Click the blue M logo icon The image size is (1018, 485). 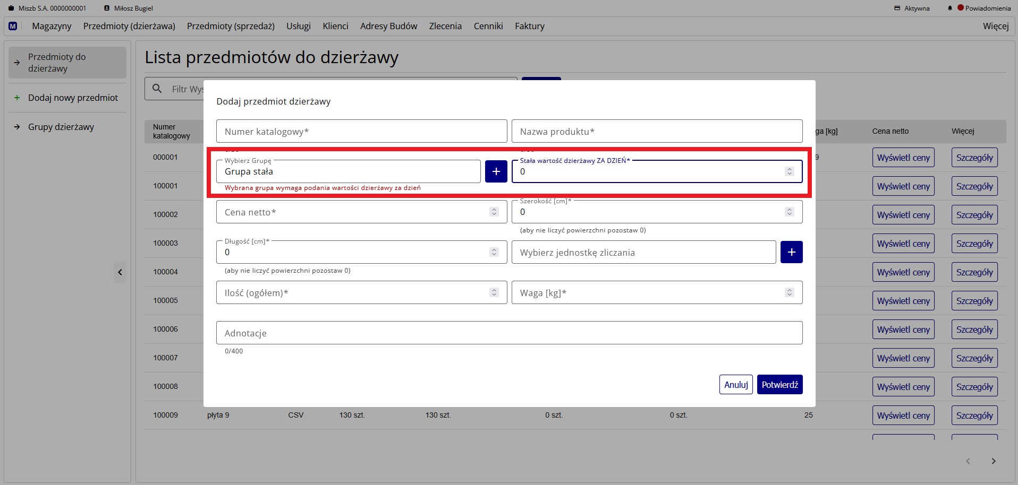pos(13,26)
